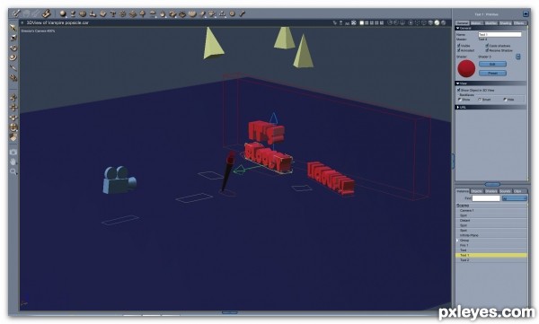Select the Backfaces Show radio button

click(x=460, y=100)
